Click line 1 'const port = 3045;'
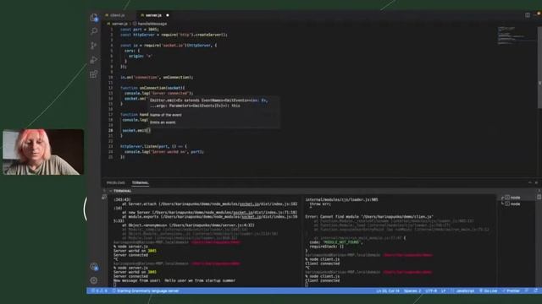Viewport: 542px width, 304px height. tap(140, 30)
